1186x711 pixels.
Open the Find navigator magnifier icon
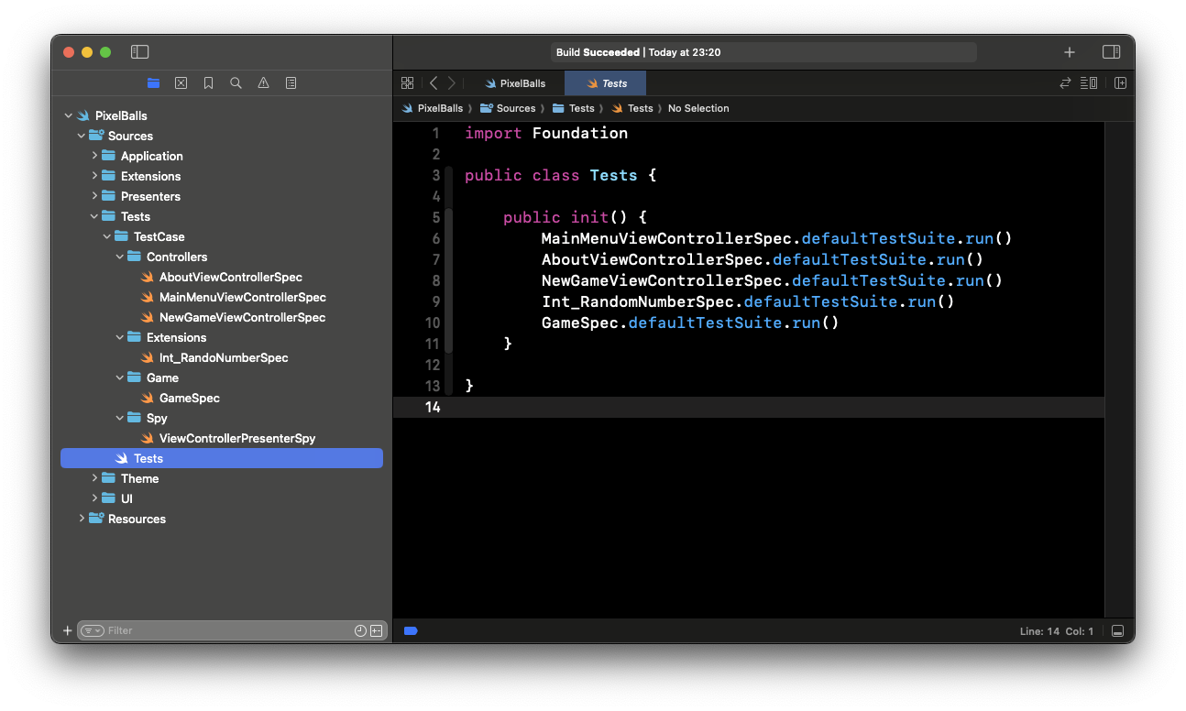(236, 82)
